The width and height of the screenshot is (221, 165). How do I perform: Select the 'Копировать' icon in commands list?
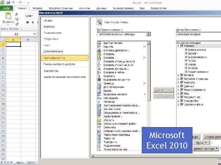pyautogui.click(x=99, y=98)
